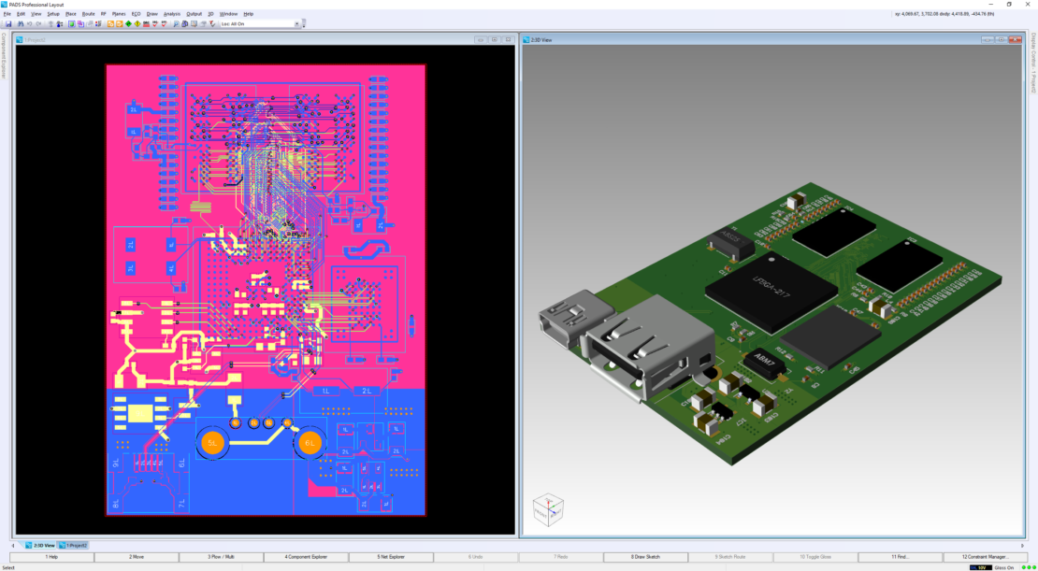This screenshot has height=571, width=1038.
Task: Click the magnifier zoom icon in toolbar
Action: point(176,23)
